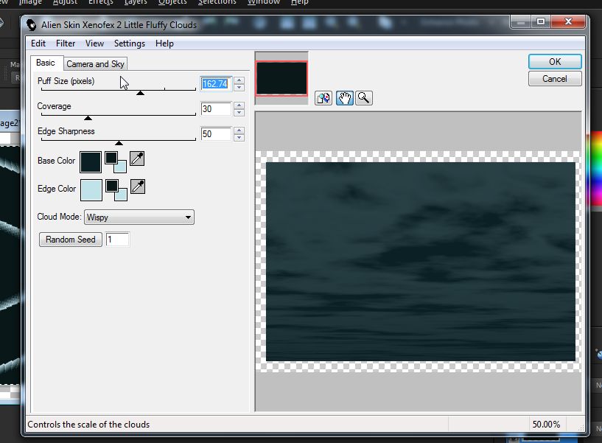The image size is (602, 443).
Task: Click the Puff Size value field
Action: click(x=215, y=84)
